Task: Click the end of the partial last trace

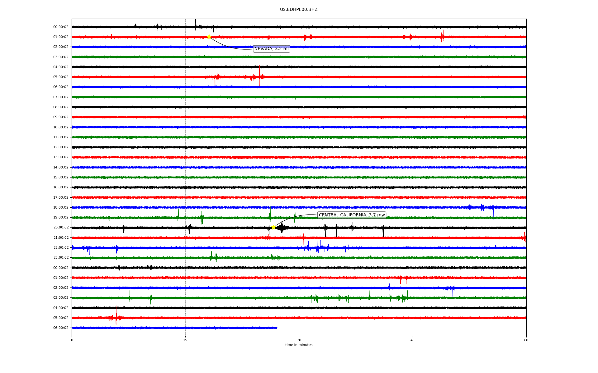Action: pos(277,328)
